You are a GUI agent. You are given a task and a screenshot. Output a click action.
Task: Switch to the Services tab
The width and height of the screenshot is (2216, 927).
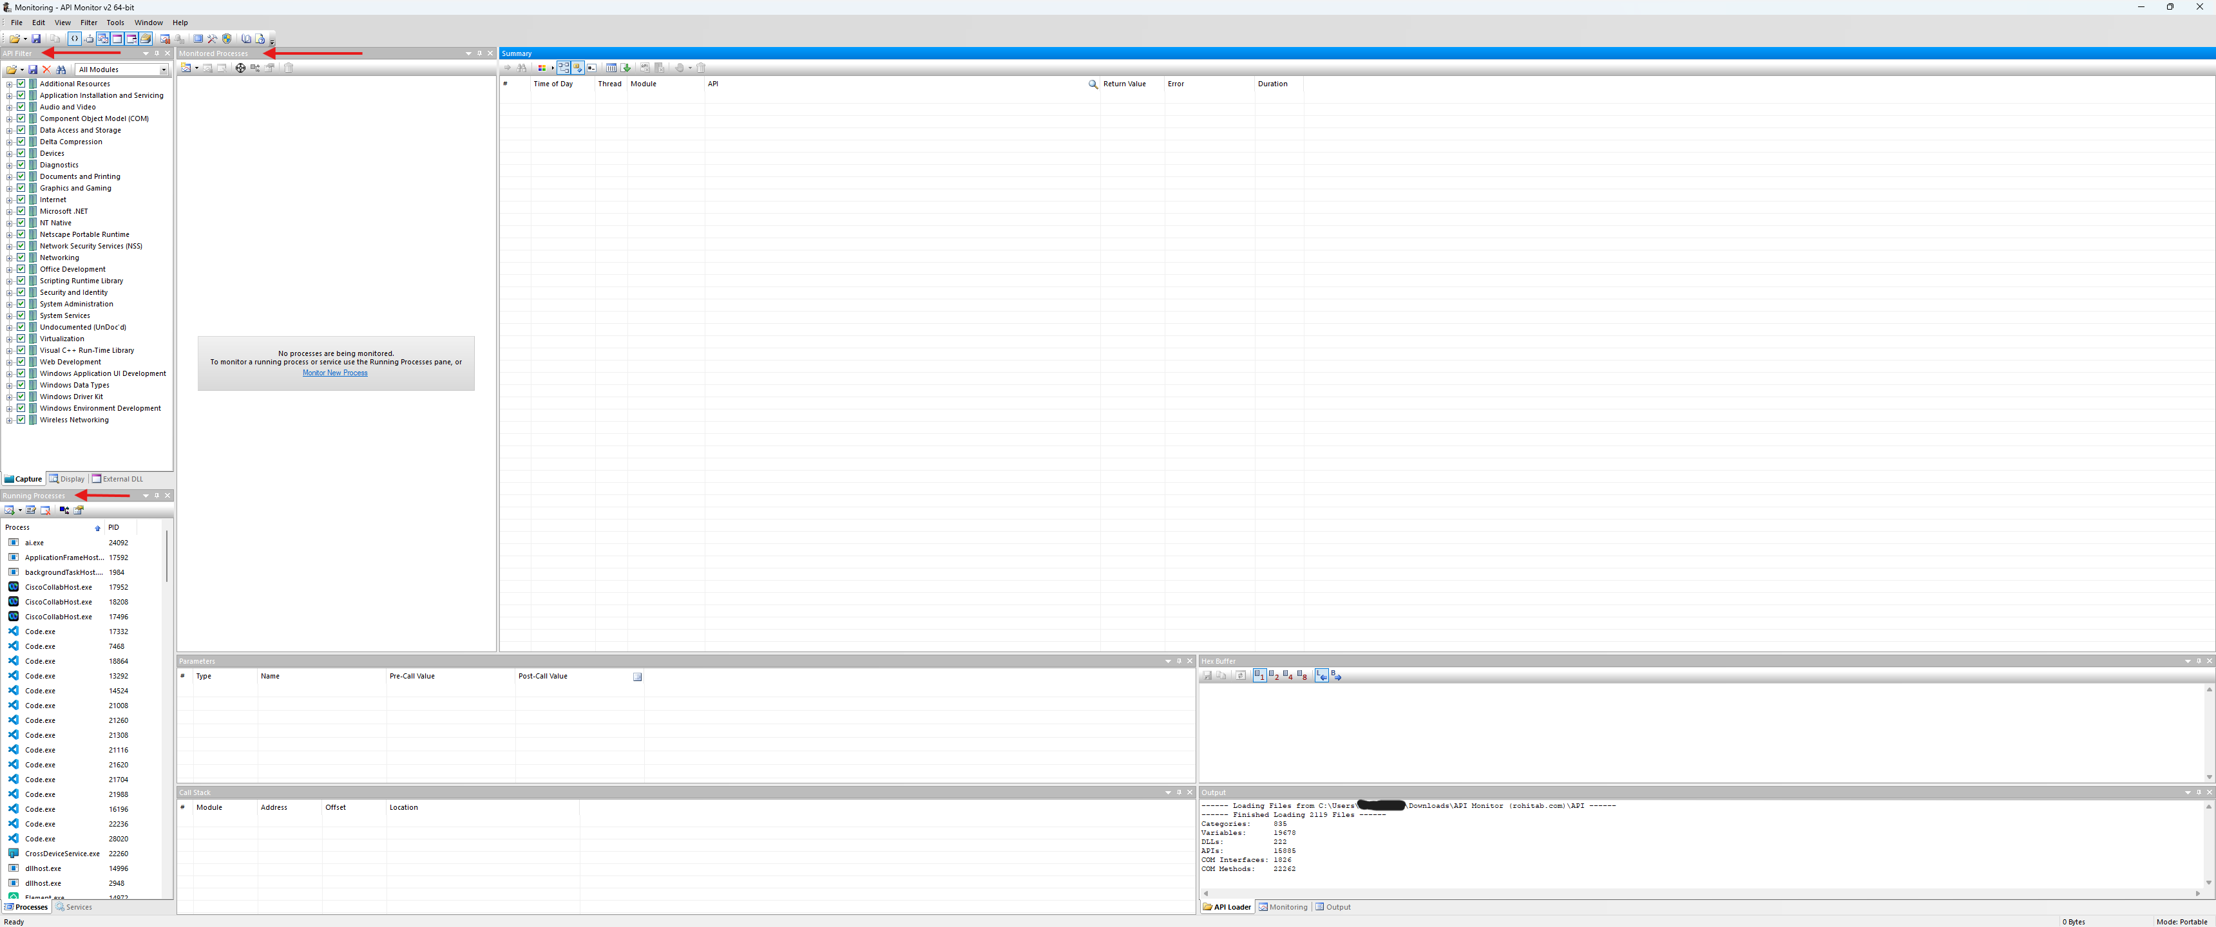point(74,907)
